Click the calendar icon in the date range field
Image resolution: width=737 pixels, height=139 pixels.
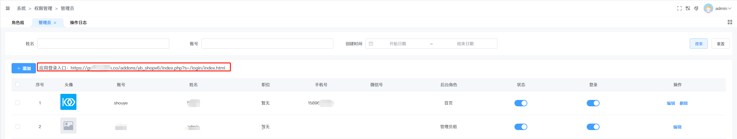(371, 44)
